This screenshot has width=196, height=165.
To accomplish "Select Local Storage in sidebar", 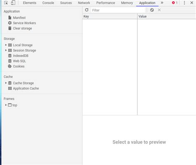I will [x=23, y=45].
